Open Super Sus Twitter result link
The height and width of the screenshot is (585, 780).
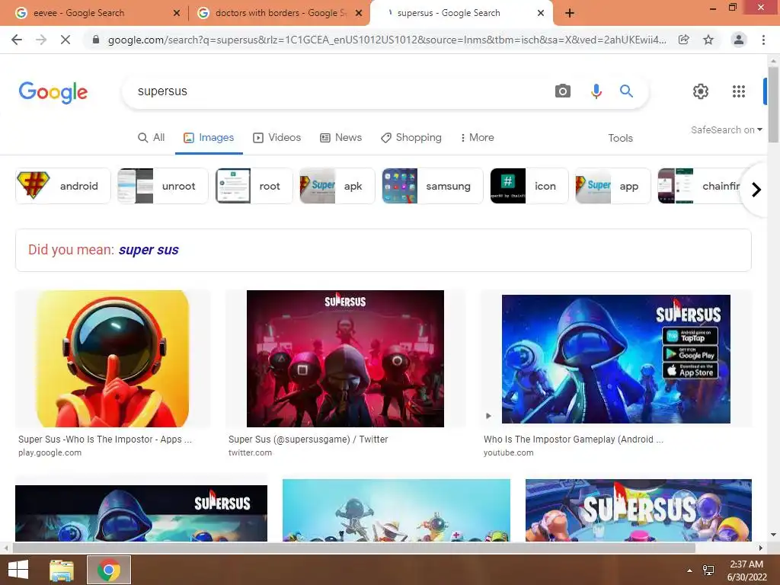click(x=308, y=440)
